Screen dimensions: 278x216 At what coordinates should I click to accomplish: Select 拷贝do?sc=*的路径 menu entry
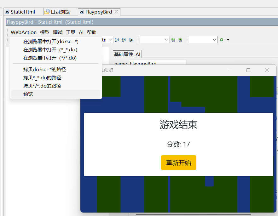click(55, 69)
